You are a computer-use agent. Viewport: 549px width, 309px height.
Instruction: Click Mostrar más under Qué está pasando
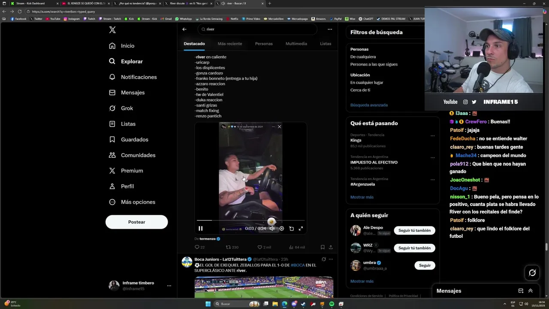(362, 197)
